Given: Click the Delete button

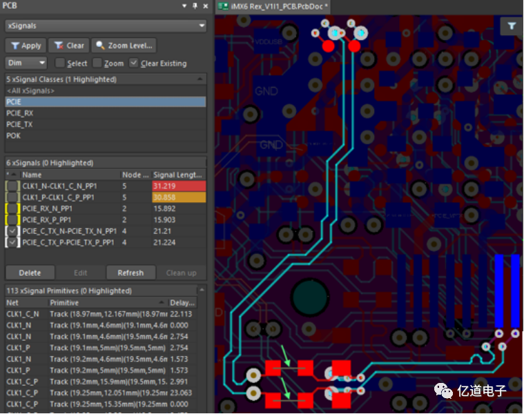Looking at the screenshot, I should [30, 273].
